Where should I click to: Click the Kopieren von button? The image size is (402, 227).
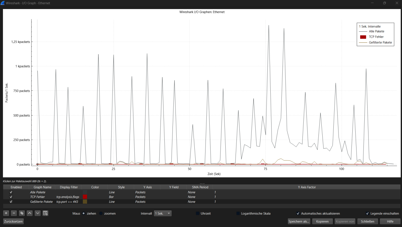(345, 221)
